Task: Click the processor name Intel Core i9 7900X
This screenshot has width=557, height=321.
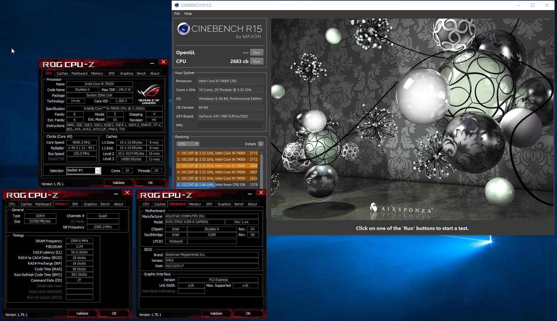Action: [x=100, y=84]
